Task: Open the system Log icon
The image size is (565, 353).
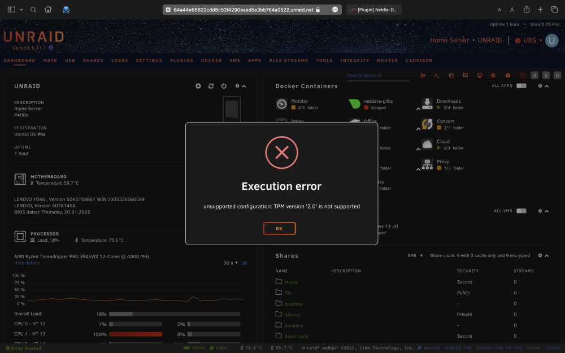Action: click(x=493, y=75)
